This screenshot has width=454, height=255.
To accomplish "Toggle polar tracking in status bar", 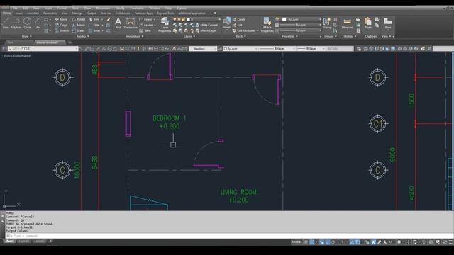I will (333, 242).
